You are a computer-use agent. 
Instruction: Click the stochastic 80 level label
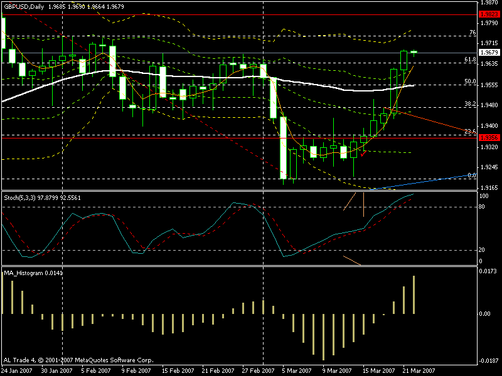point(481,207)
